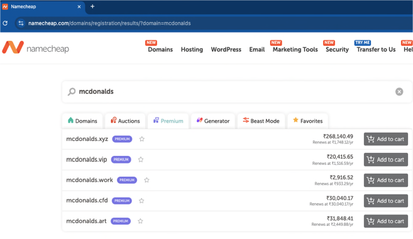Screen dimensions: 413x239
Task: Add mcdonalds.xyz to cart
Action: point(386,139)
